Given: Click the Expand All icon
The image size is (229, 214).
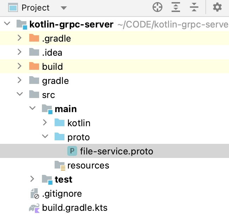Looking at the screenshot, I should point(175,7).
